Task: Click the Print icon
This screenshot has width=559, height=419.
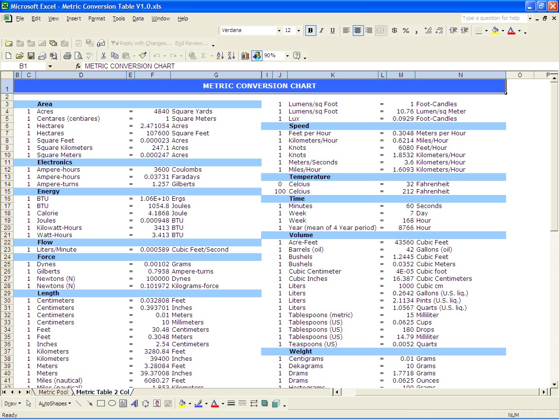Action: pyautogui.click(x=67, y=56)
